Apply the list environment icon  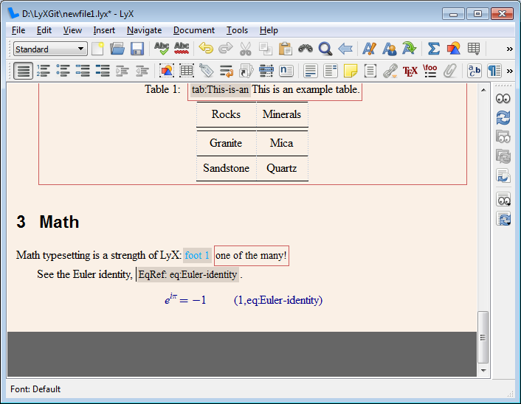[x=83, y=71]
